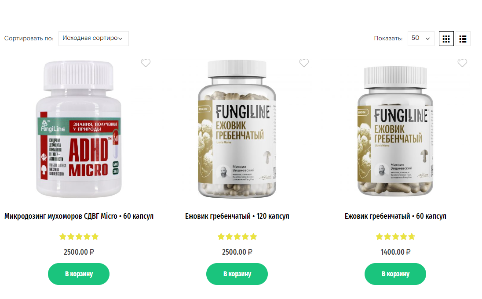
Task: Click star rating above 1400.00 ₽ price
Action: click(x=395, y=236)
